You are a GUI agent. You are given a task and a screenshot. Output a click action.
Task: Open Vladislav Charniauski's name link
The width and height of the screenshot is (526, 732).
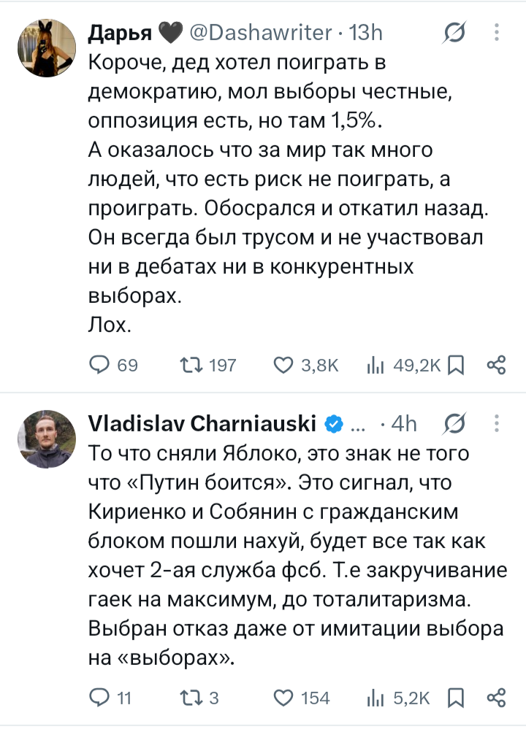[202, 423]
